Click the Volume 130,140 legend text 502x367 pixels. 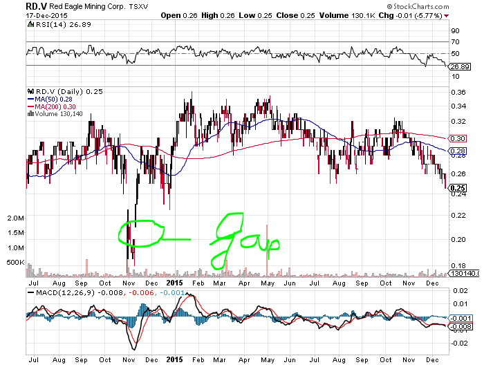(x=59, y=114)
